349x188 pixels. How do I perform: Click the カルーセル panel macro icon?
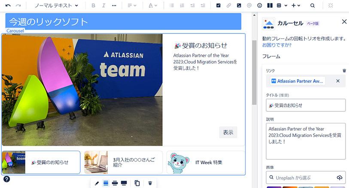tap(268, 24)
